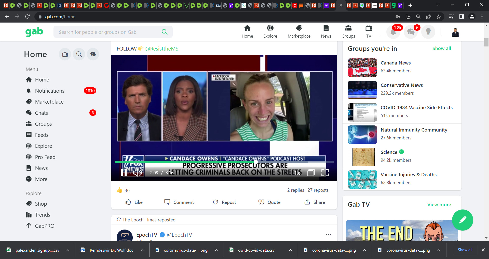This screenshot has height=259, width=489.
Task: Click View more in Gab TV
Action: click(439, 204)
